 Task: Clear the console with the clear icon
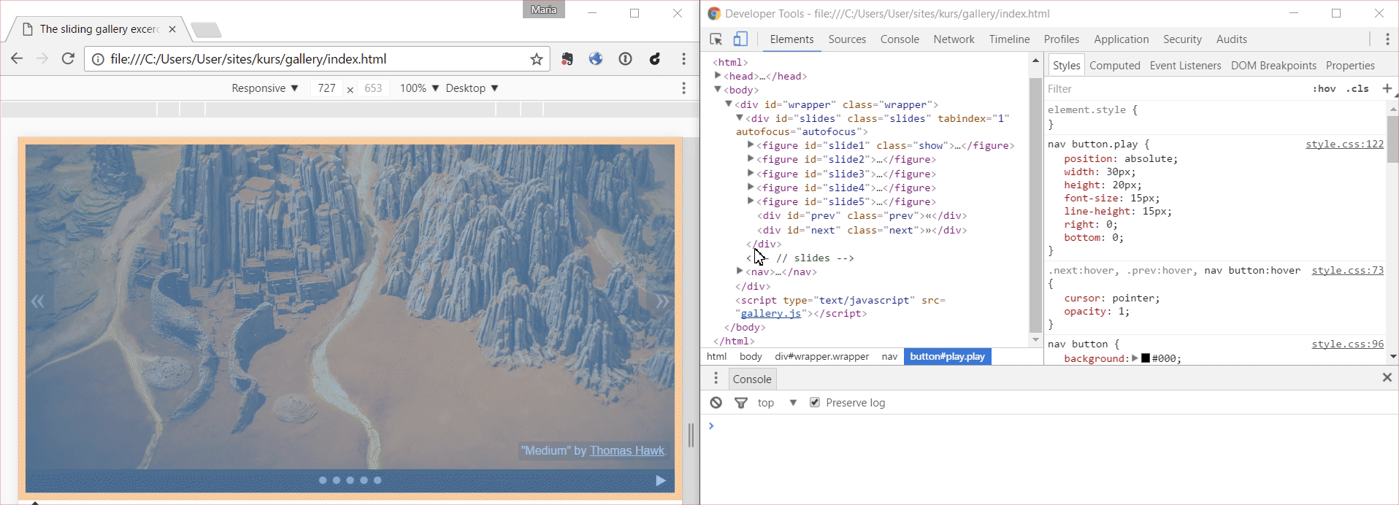[716, 403]
